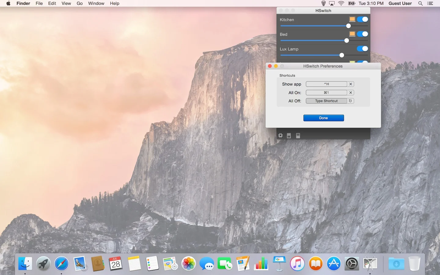
Task: Click the All On shortcut field
Action: click(x=326, y=93)
